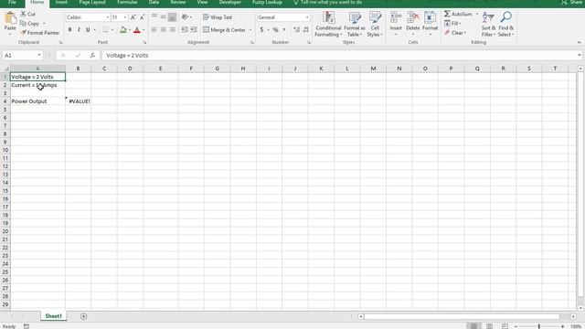Viewport: 585px width, 329px height.
Task: Toggle Underline formatting
Action: tap(88, 30)
